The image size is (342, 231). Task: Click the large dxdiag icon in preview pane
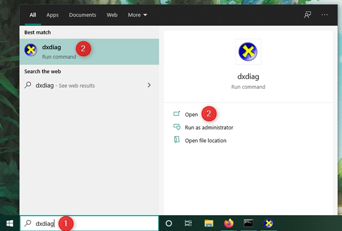pos(248,52)
